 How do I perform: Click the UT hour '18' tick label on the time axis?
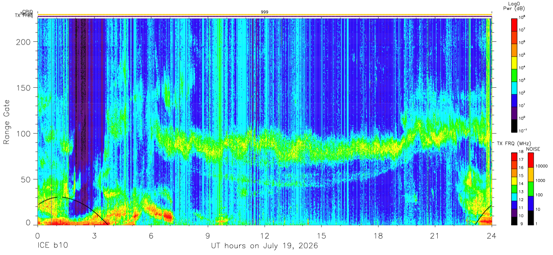378,236
